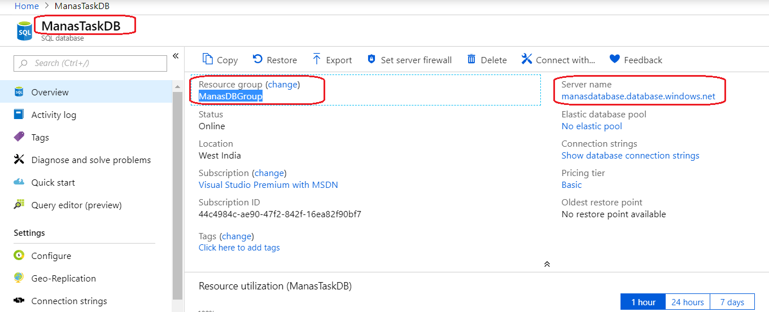Viewport: 769px width, 312px height.
Task: Open manasdatabase.database.windows.net server link
Action: coord(639,96)
